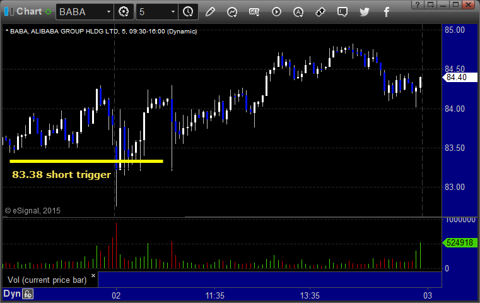Screen dimensions: 480x303
Task: Click the 83.50 price axis label
Action: coord(455,148)
